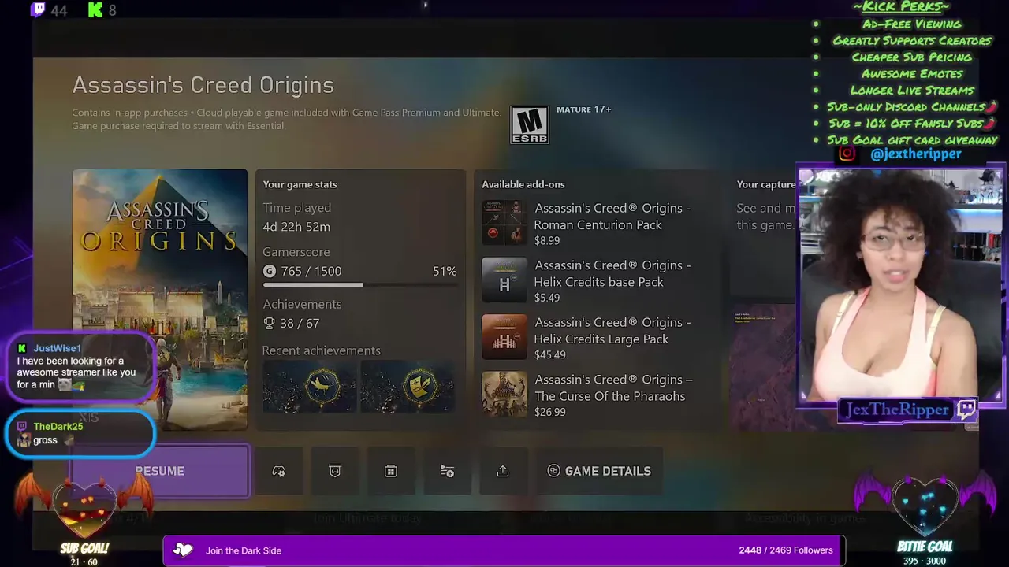Viewport: 1009px width, 567px height.
Task: Click the 'Kick Perks' heading
Action: coord(901,7)
